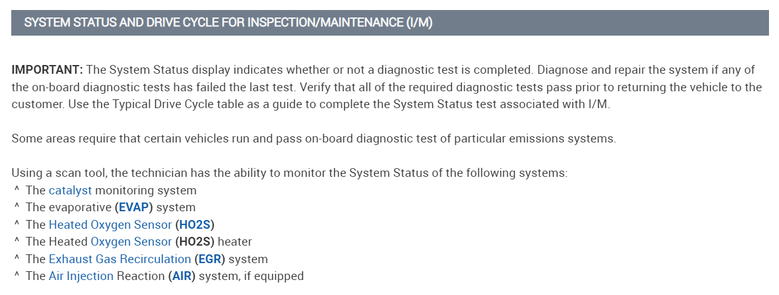Image resolution: width=779 pixels, height=295 pixels.
Task: Click the 'Using a scan tool' sentence
Action: point(290,173)
